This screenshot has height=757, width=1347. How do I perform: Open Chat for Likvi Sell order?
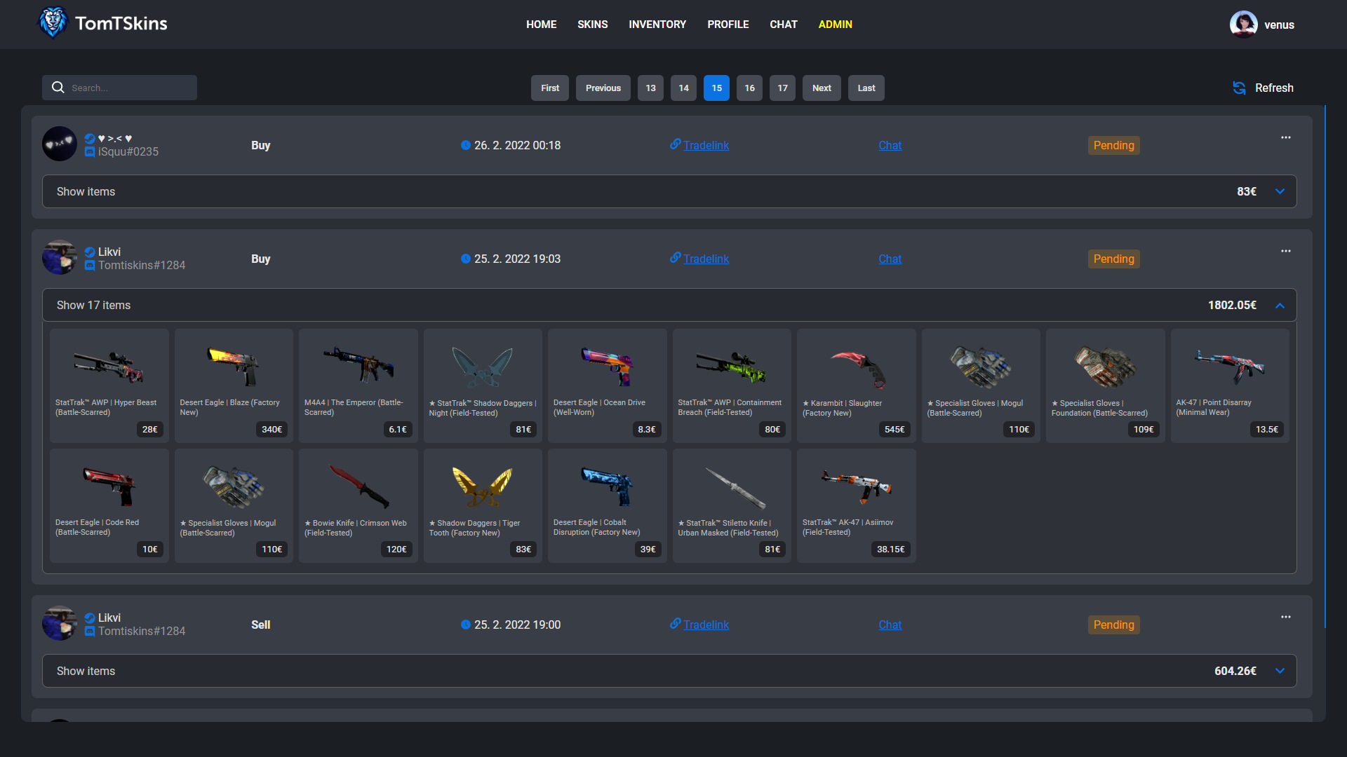pyautogui.click(x=890, y=625)
